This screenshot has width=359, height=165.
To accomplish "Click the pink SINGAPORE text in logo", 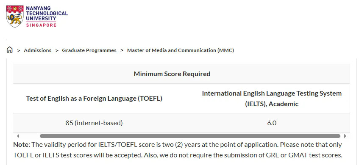I will click(41, 25).
